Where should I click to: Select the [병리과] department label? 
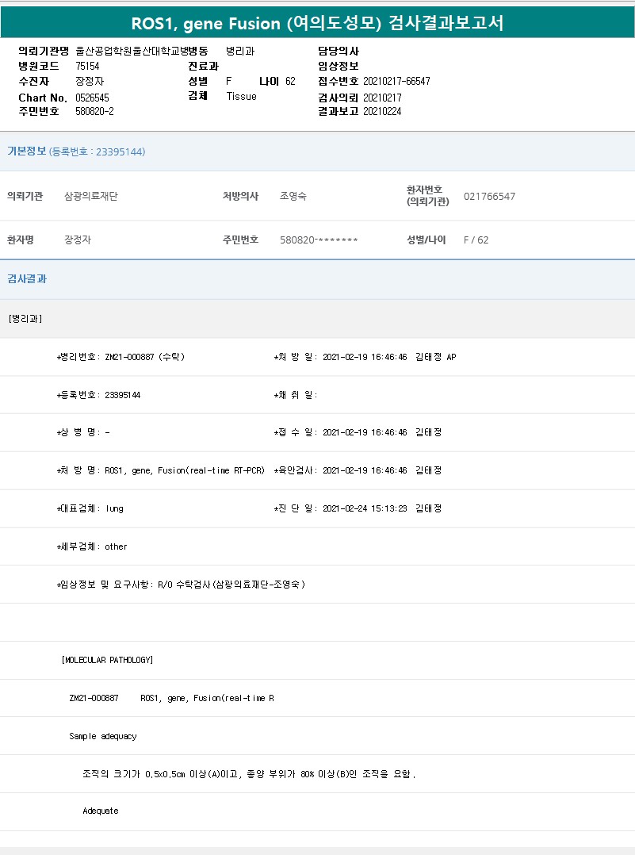25,319
